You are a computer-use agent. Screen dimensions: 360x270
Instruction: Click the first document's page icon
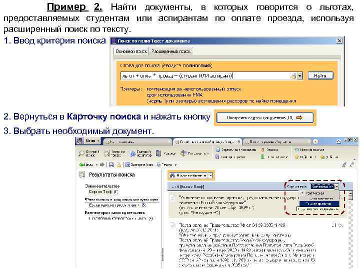pyautogui.click(x=172, y=198)
